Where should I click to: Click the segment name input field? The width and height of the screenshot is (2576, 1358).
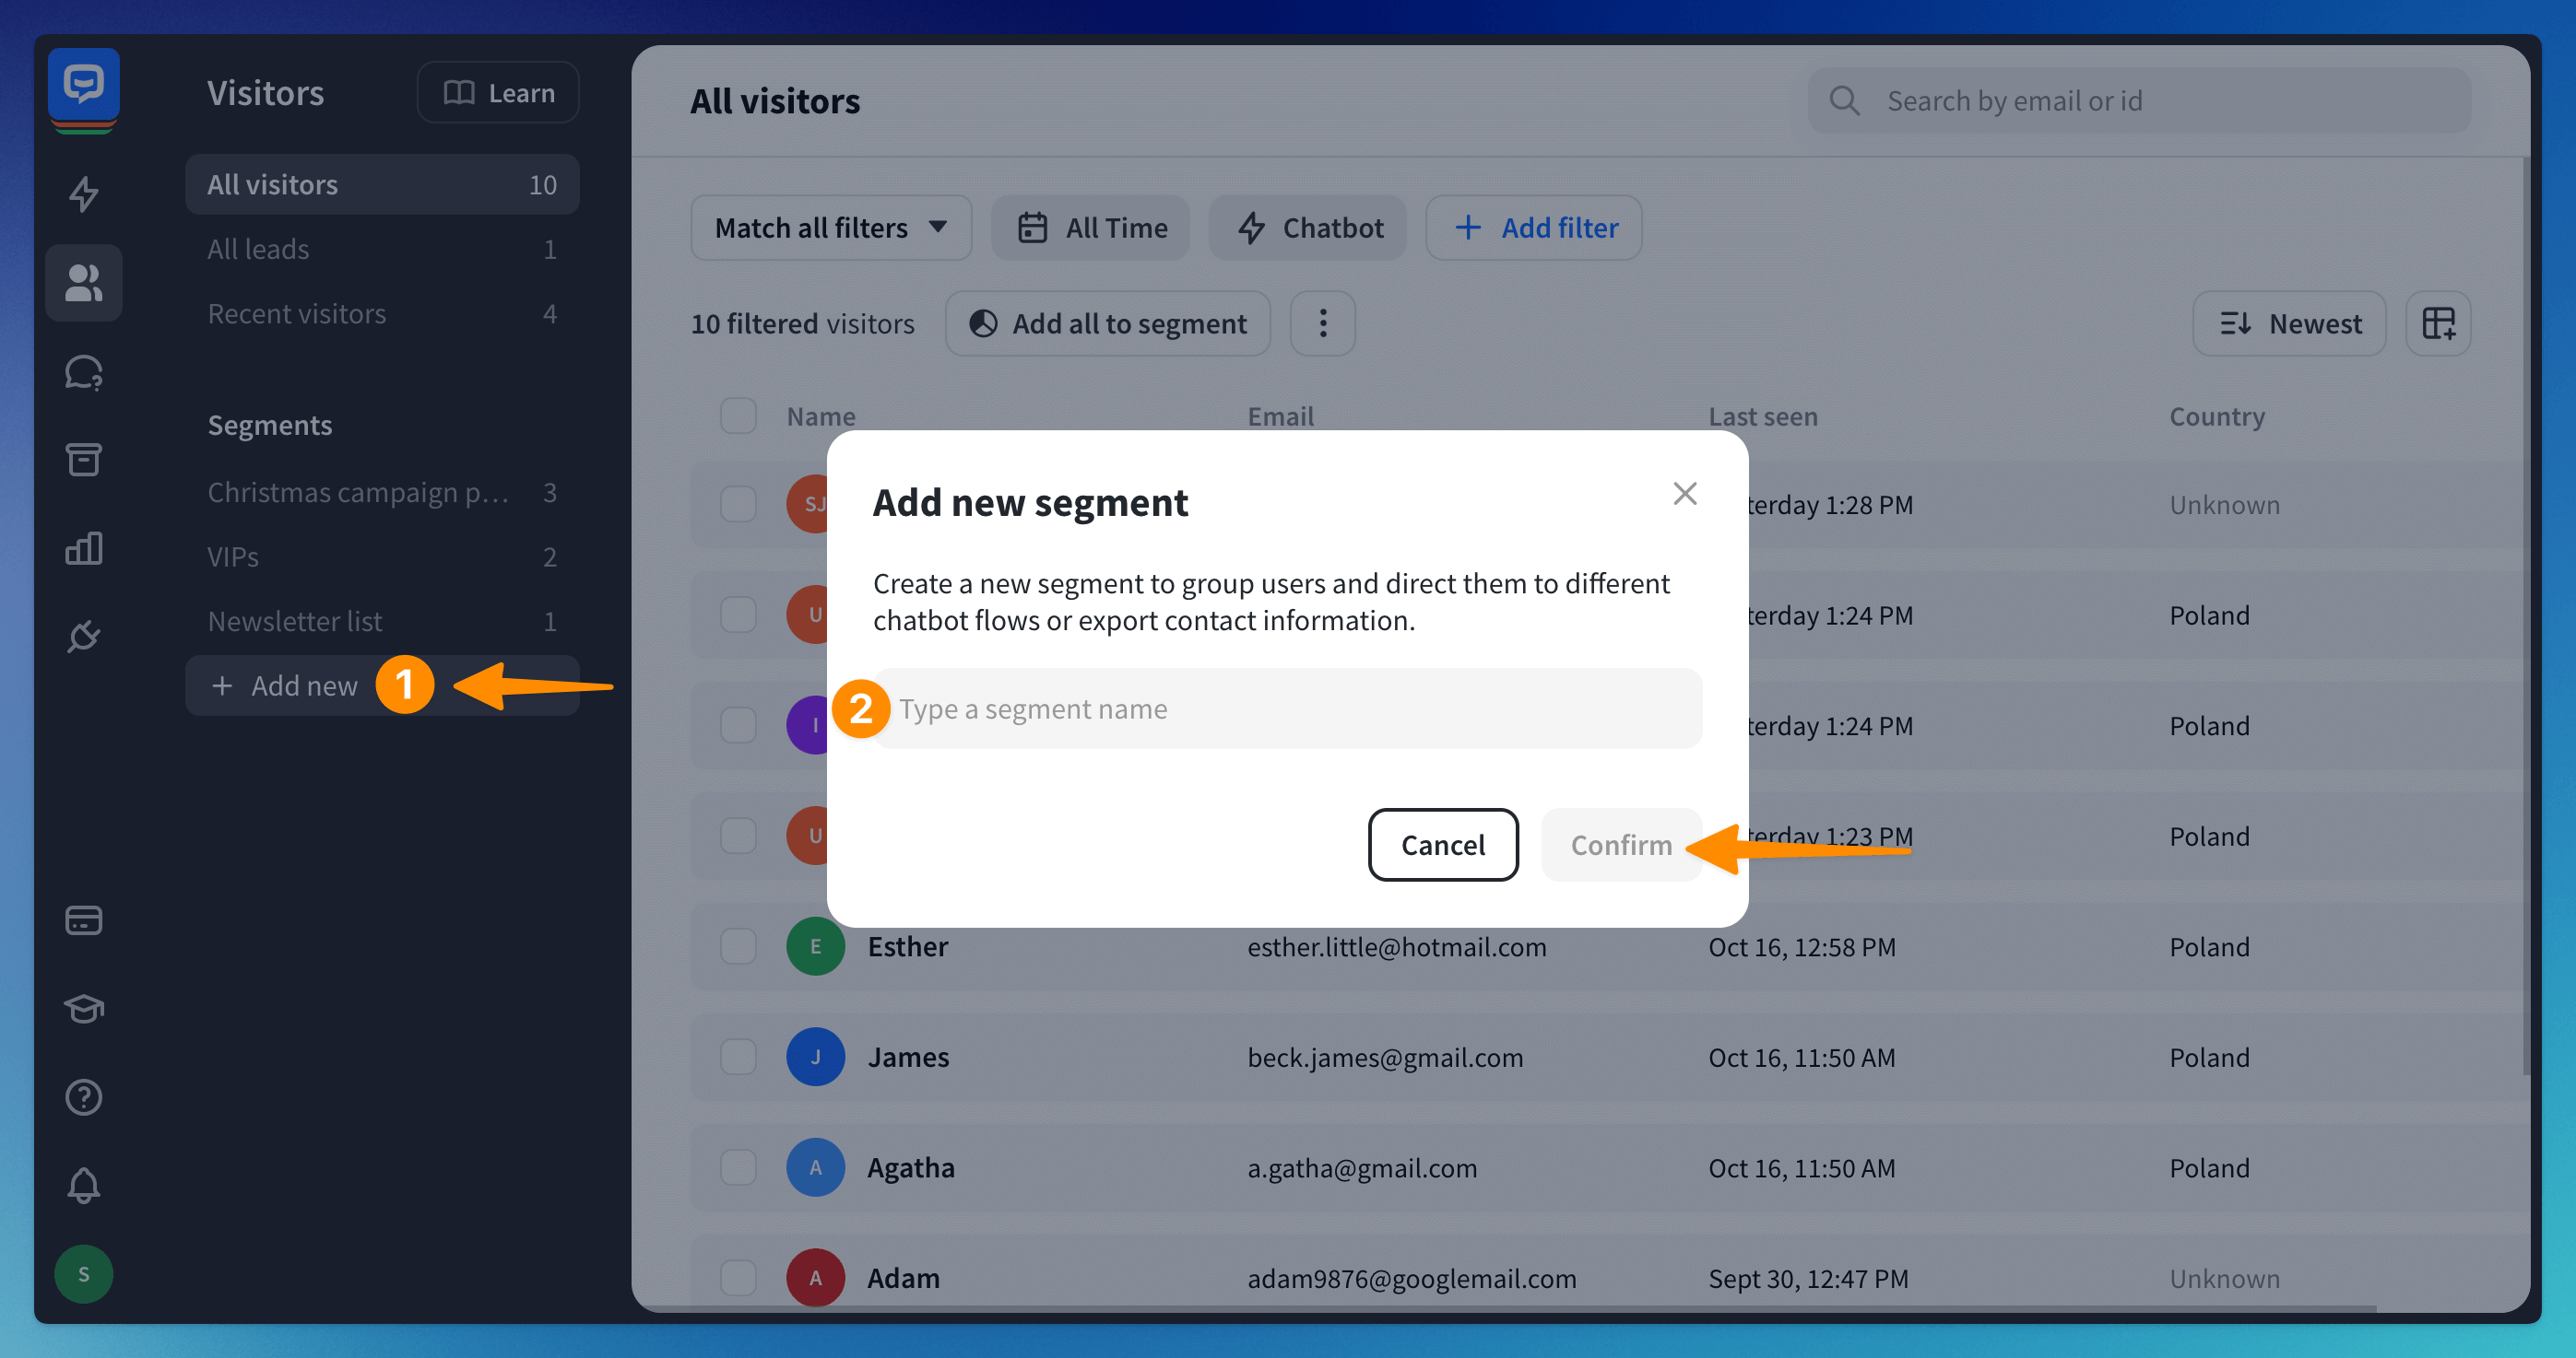tap(1290, 708)
